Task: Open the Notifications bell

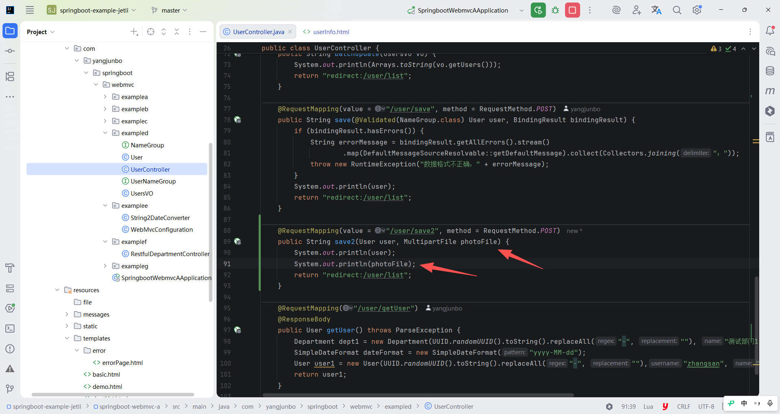Action: point(770,30)
